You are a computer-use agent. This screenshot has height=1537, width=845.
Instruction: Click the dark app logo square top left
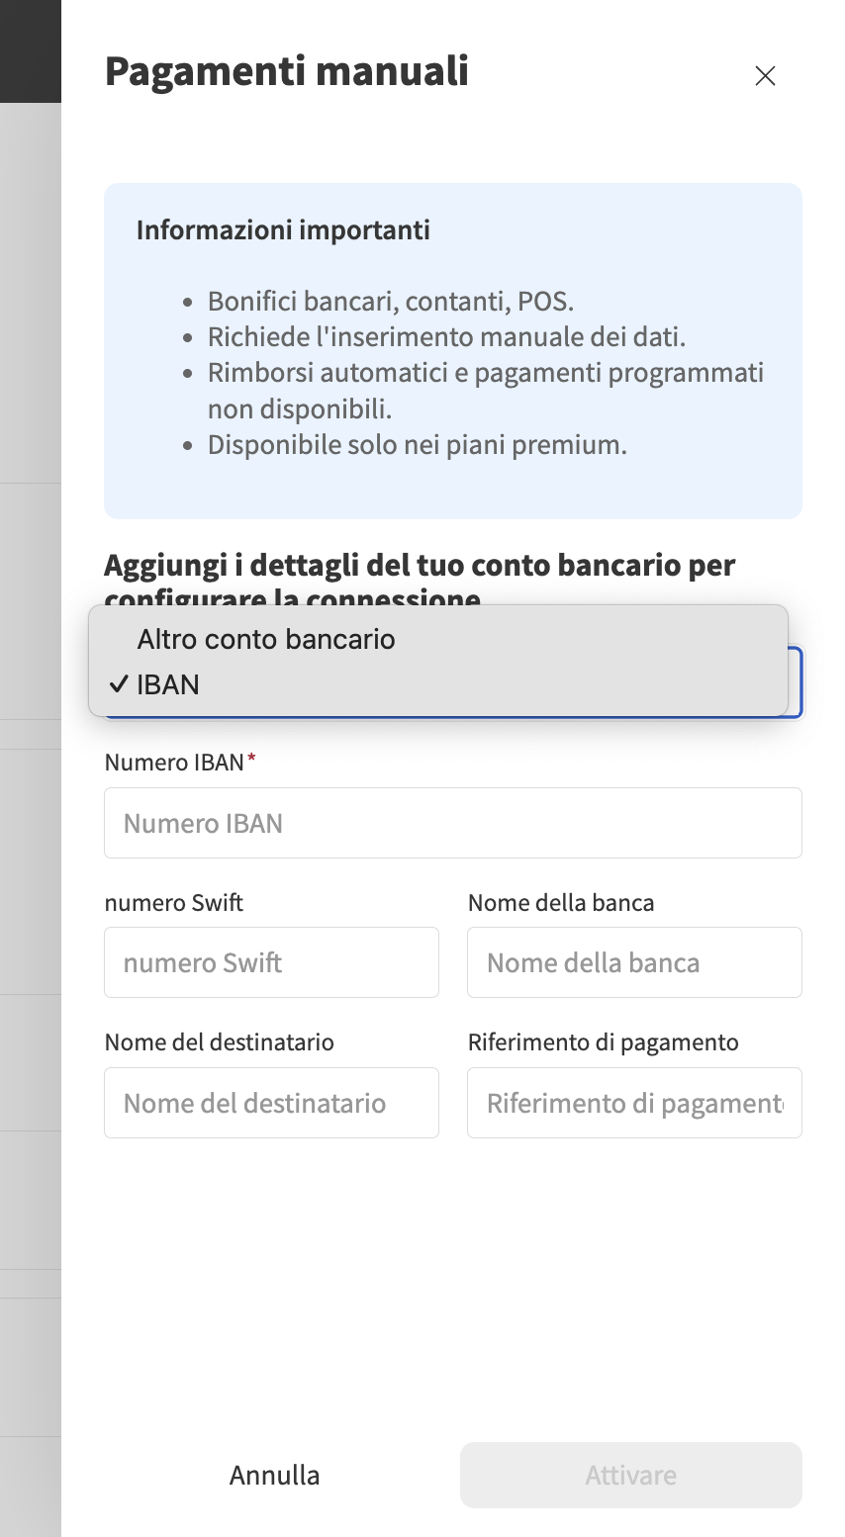coord(31,49)
